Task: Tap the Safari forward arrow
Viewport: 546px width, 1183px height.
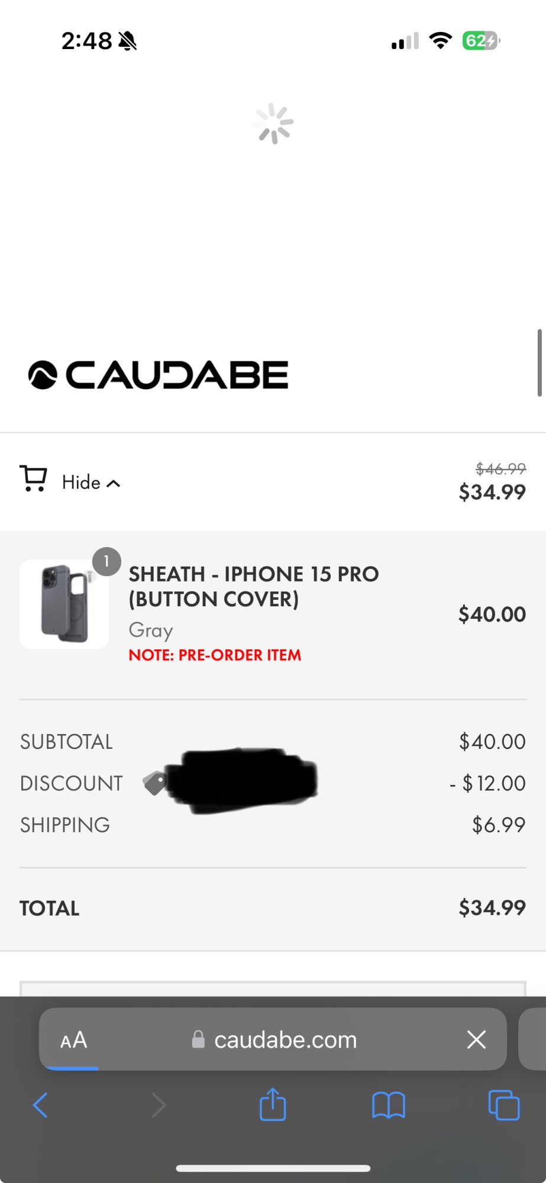Action: coord(159,1105)
